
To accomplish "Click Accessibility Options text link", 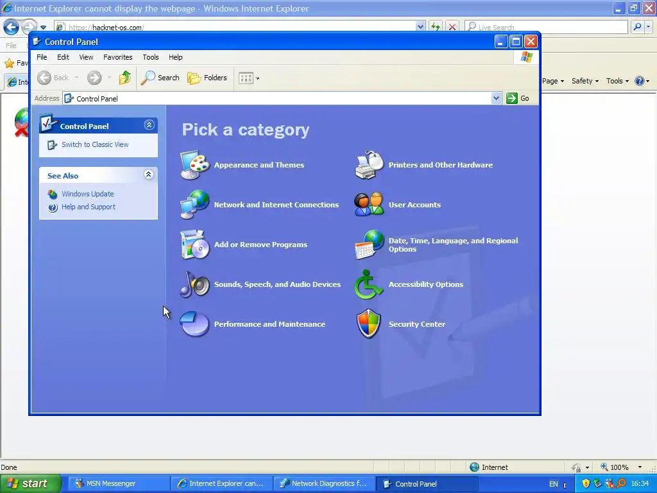I will pyautogui.click(x=426, y=284).
